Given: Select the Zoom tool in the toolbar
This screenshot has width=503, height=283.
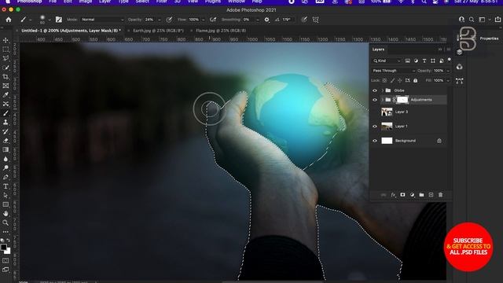Looking at the screenshot, I should point(6,222).
